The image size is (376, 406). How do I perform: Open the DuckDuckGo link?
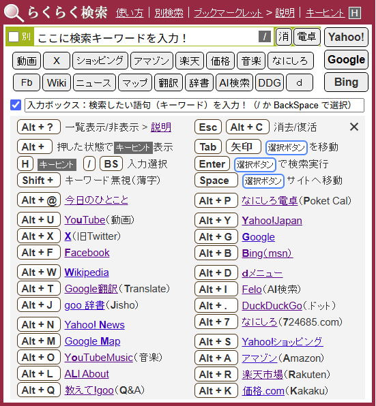tap(272, 306)
